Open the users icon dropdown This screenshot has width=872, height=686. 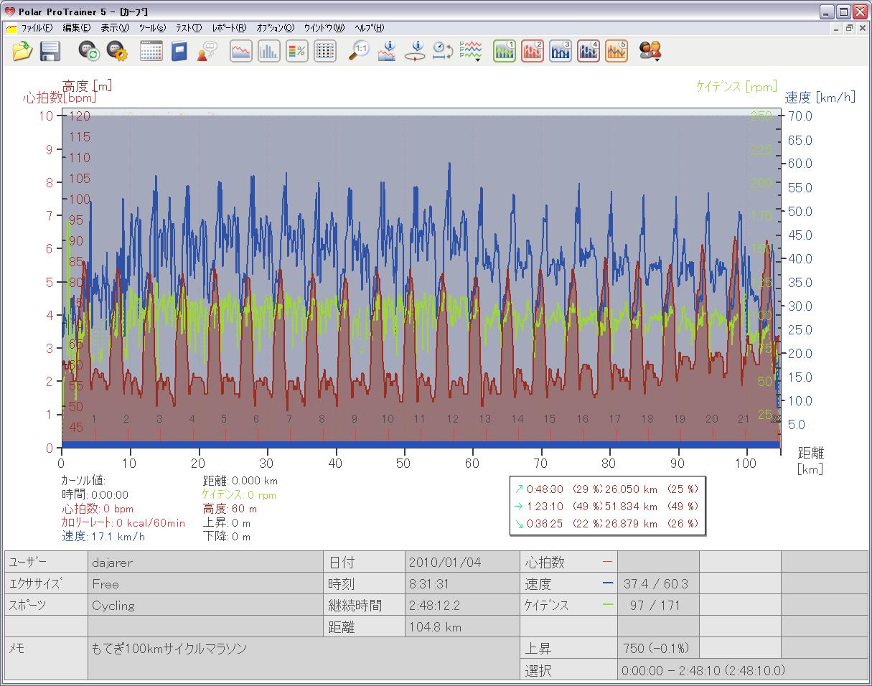[650, 51]
